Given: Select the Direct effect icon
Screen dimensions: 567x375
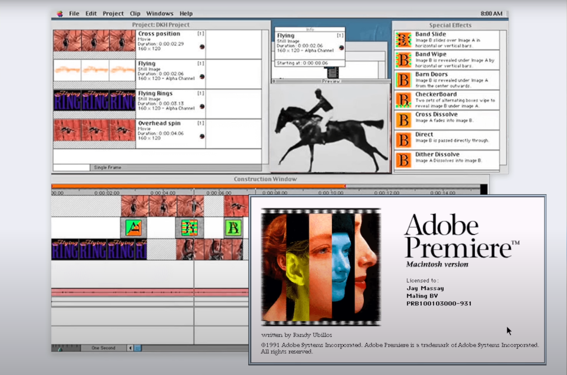Looking at the screenshot, I should coord(403,140).
